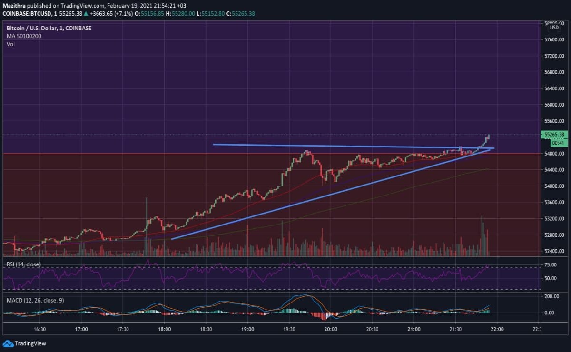Select the MA 50100200 indicator legend
This screenshot has height=352, width=571.
tap(24, 36)
